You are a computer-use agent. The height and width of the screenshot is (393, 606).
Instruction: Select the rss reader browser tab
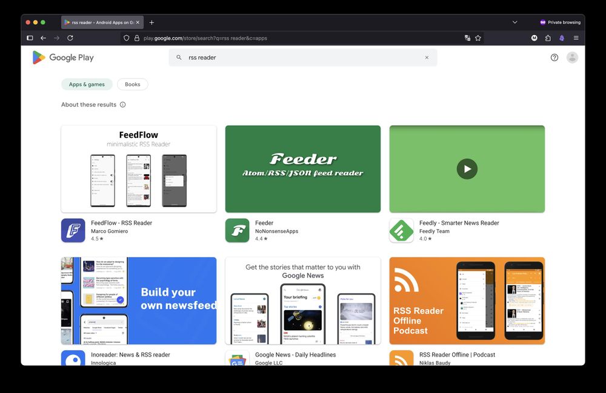pos(102,22)
